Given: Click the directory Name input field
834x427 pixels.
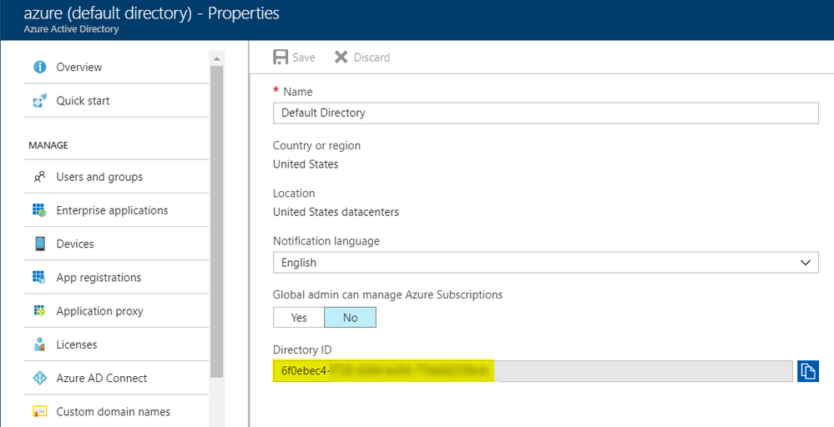Looking at the screenshot, I should click(545, 113).
